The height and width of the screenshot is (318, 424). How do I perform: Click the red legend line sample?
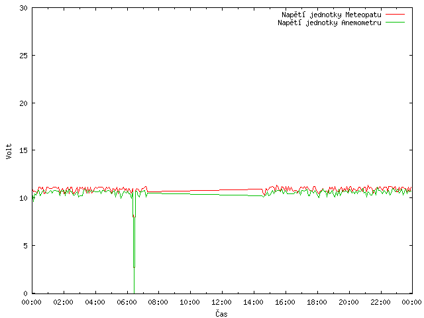coord(395,15)
